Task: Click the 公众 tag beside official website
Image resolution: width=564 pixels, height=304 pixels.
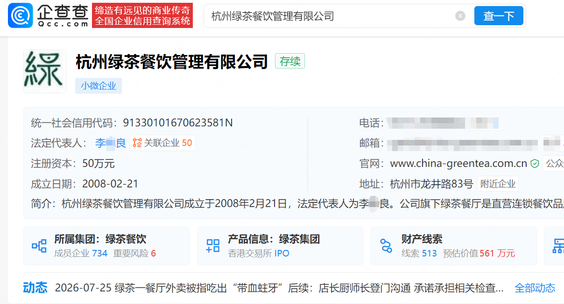Action: [x=554, y=164]
